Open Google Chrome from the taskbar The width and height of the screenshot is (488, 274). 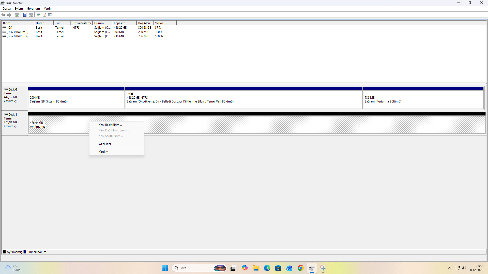point(300,268)
